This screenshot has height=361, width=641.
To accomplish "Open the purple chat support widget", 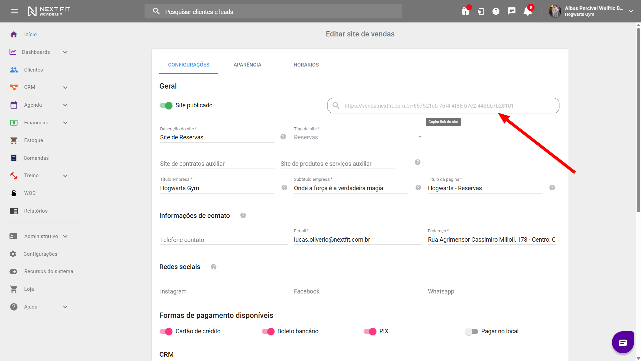I will coord(623,342).
